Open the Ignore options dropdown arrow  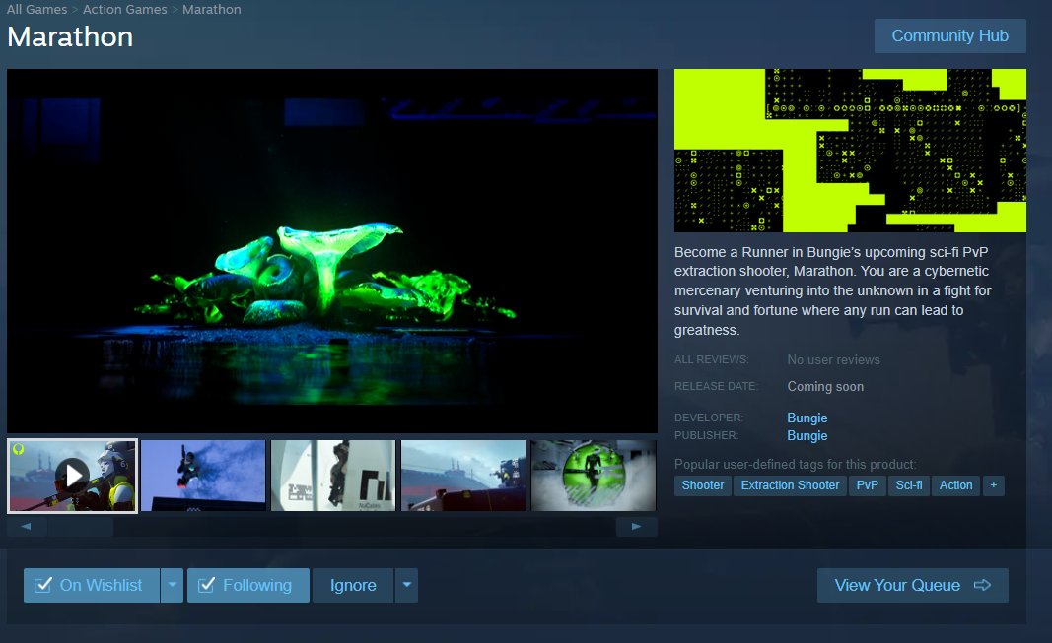[406, 586]
